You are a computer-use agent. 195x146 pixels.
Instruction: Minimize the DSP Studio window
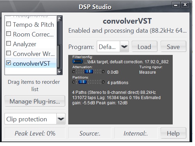point(176,5)
